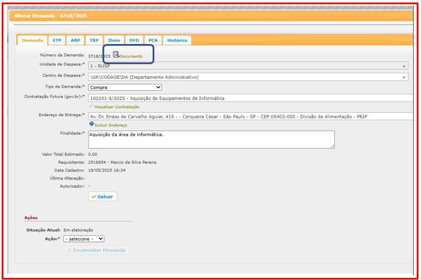Viewport: 421px width, 280px height.
Task: Click the Endereço de Entrega field
Action: coord(251,116)
